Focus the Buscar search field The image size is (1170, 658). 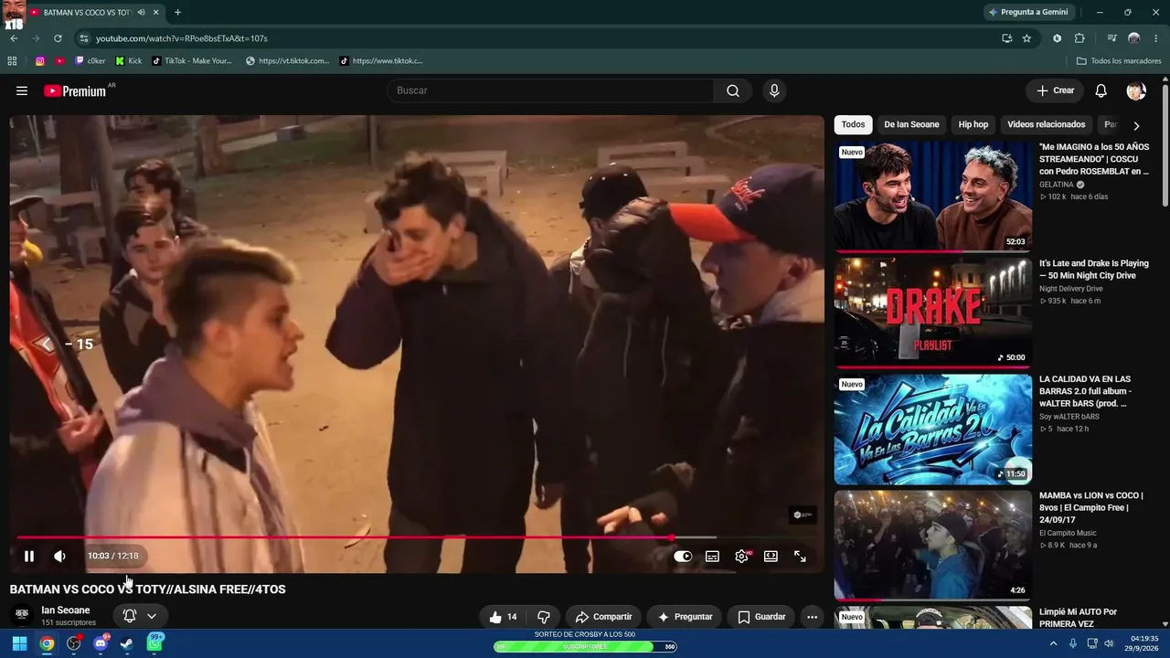pos(550,90)
